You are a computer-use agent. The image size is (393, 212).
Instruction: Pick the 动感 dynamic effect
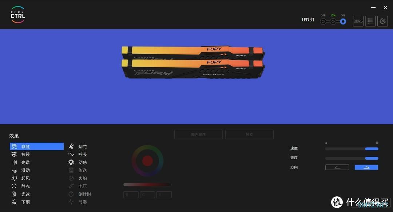tap(78, 163)
